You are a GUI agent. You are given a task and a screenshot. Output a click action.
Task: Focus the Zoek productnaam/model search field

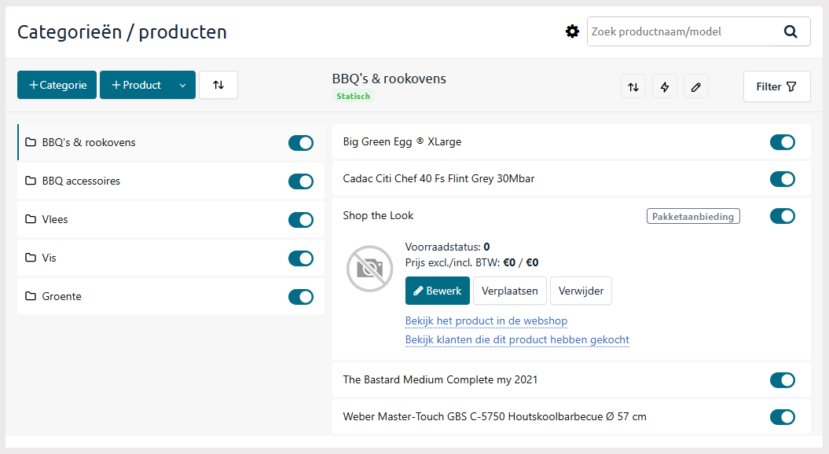682,31
